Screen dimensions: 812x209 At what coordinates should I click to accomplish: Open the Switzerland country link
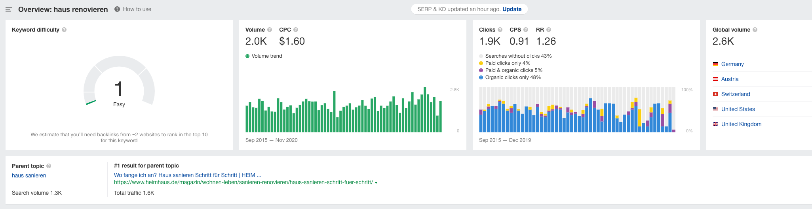tap(736, 94)
